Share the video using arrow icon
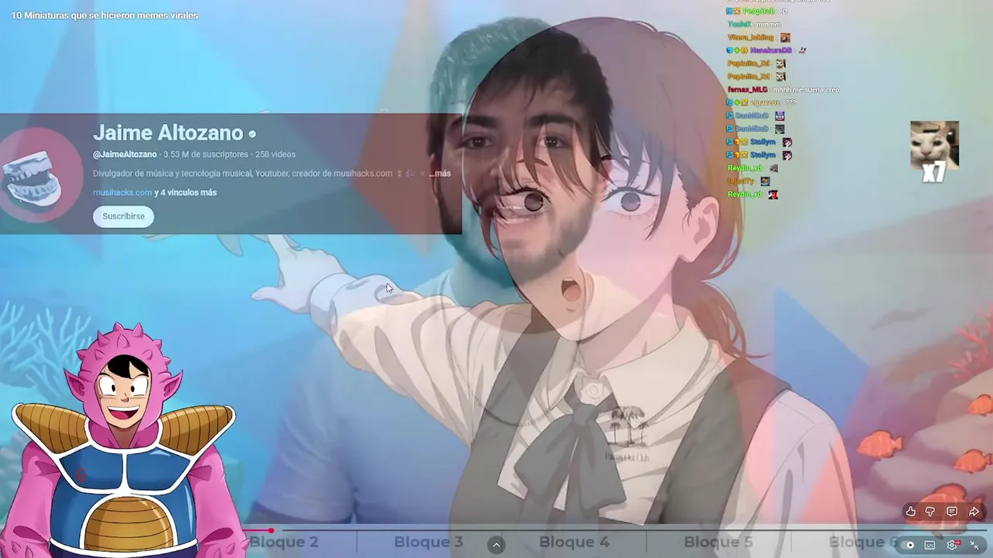The image size is (993, 558). click(x=974, y=511)
